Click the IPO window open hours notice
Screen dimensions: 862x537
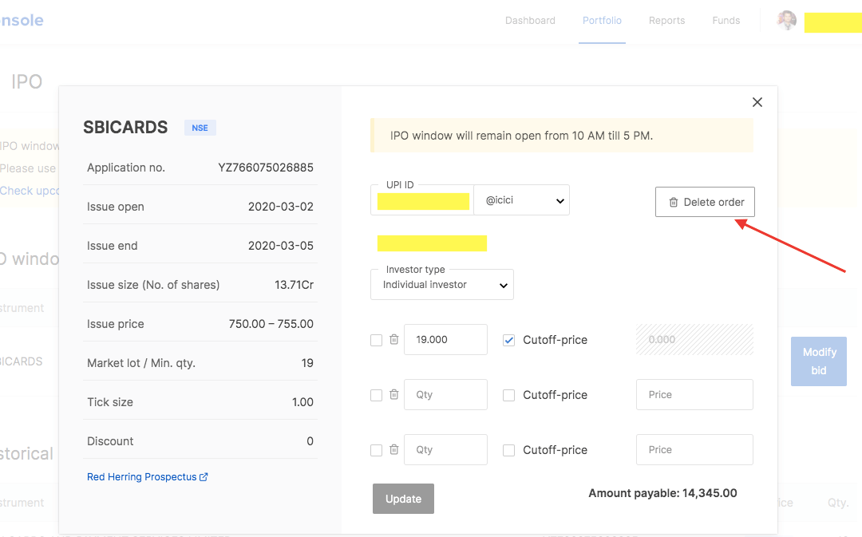[x=562, y=136]
